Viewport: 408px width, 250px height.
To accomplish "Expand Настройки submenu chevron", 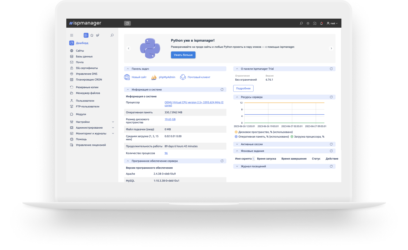I will point(113,122).
